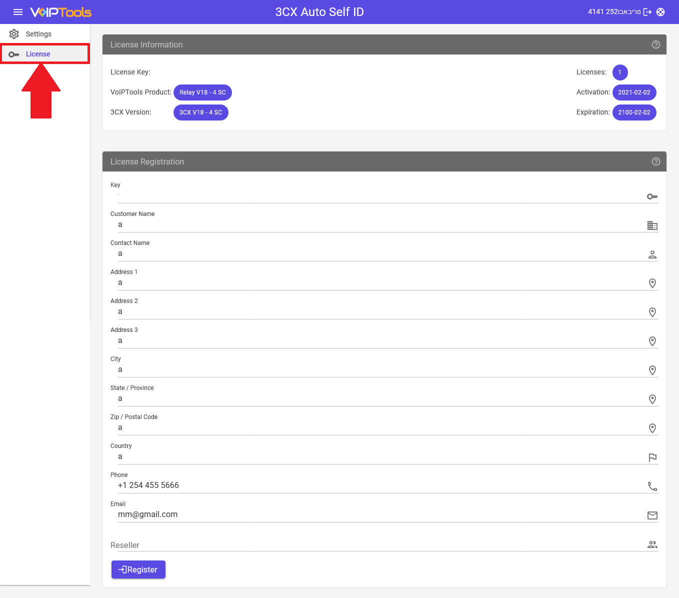Select License in the sidebar

[x=38, y=53]
